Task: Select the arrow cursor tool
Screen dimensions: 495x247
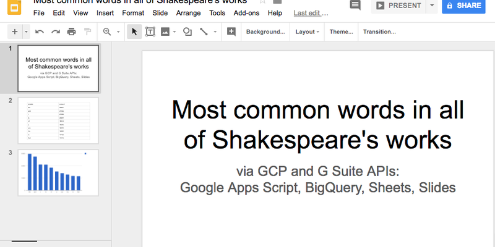Action: (x=134, y=31)
